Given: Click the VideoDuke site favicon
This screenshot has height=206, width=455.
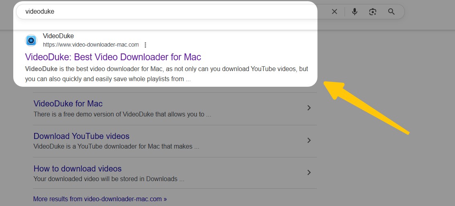Looking at the screenshot, I should (x=31, y=40).
